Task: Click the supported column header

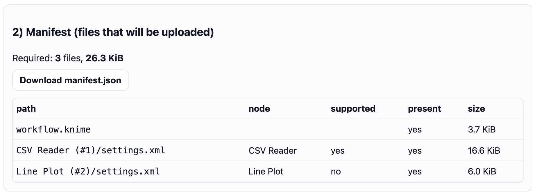Action: [x=353, y=108]
